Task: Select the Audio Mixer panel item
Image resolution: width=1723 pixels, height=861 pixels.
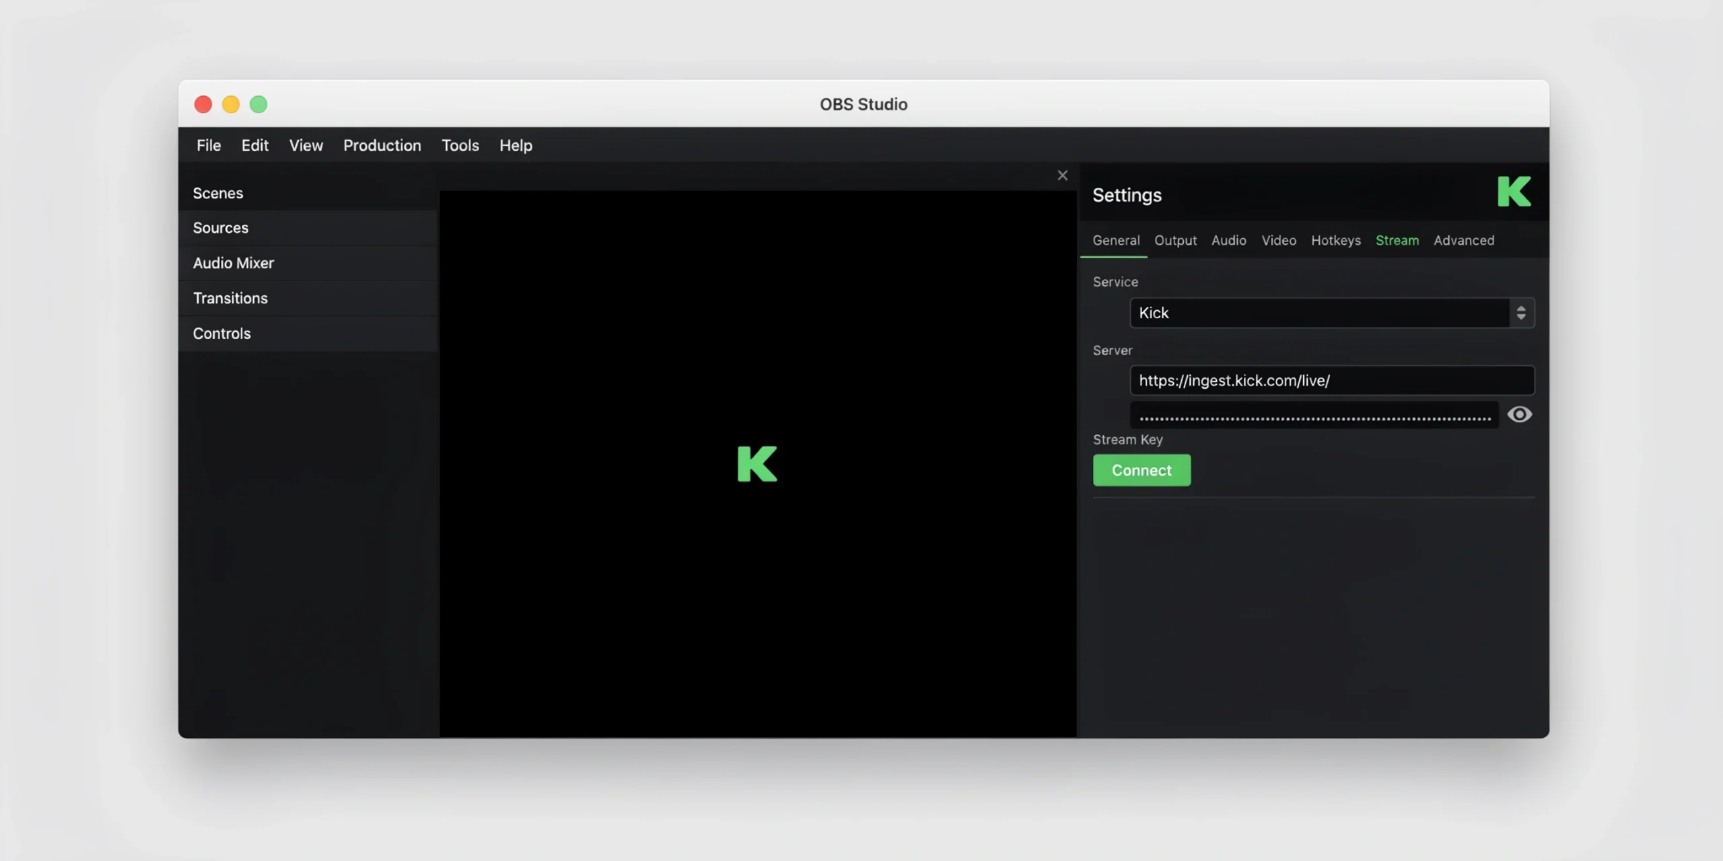Action: (x=308, y=263)
